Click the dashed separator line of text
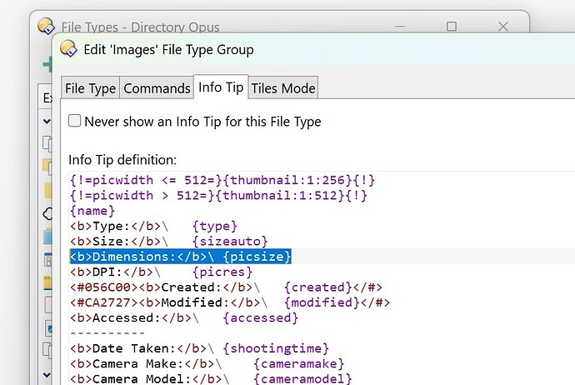The width and height of the screenshot is (575, 385). [x=107, y=333]
